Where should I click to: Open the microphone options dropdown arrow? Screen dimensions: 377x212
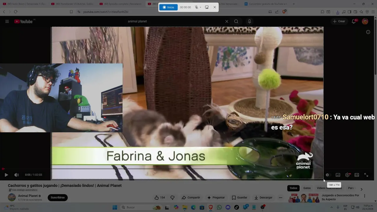[x=201, y=7]
